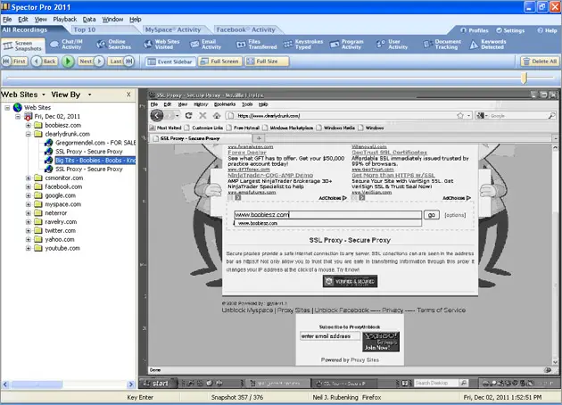Screen dimensions: 562x405
Task: Collapse the clearlydrunk.com folder
Action: [28, 134]
